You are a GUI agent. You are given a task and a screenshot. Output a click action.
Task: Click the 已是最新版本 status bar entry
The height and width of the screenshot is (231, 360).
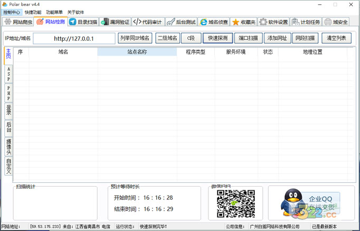[325, 227]
